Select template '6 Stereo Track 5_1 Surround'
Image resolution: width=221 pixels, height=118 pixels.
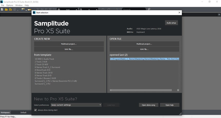pyautogui.click(x=47, y=67)
